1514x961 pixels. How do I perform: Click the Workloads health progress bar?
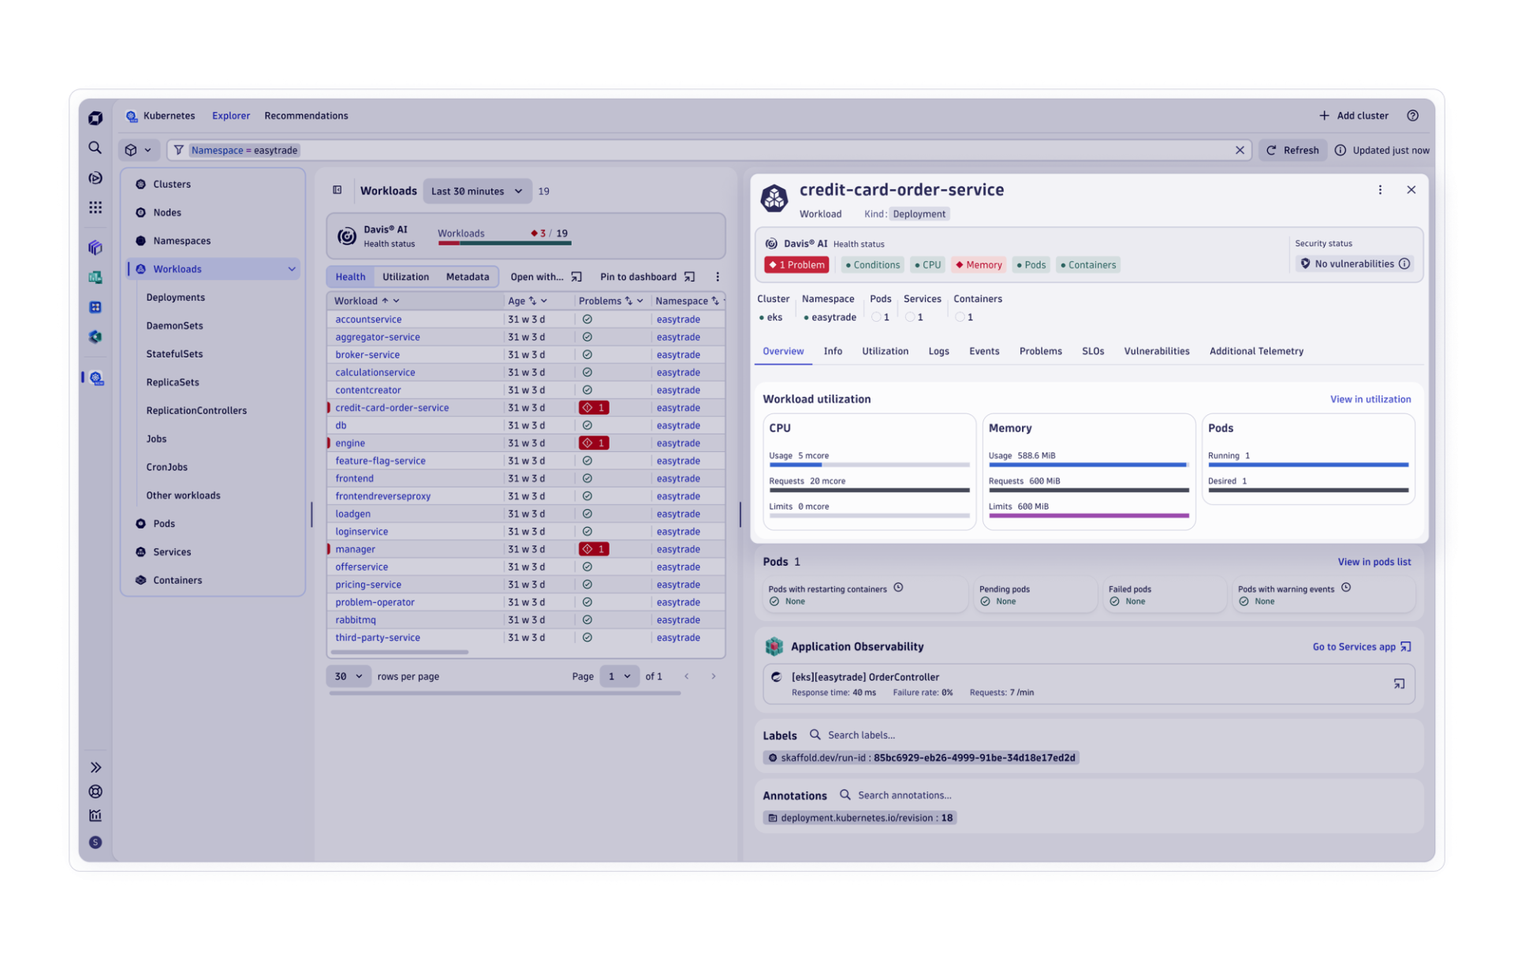click(x=503, y=243)
